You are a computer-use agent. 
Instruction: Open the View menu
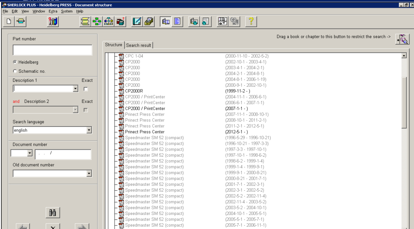pos(25,11)
